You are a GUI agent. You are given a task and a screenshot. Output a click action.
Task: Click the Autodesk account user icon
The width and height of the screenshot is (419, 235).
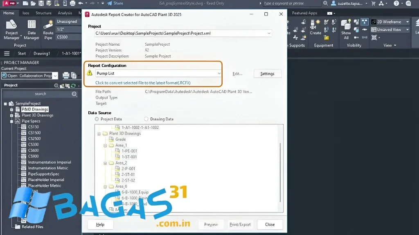333,3
